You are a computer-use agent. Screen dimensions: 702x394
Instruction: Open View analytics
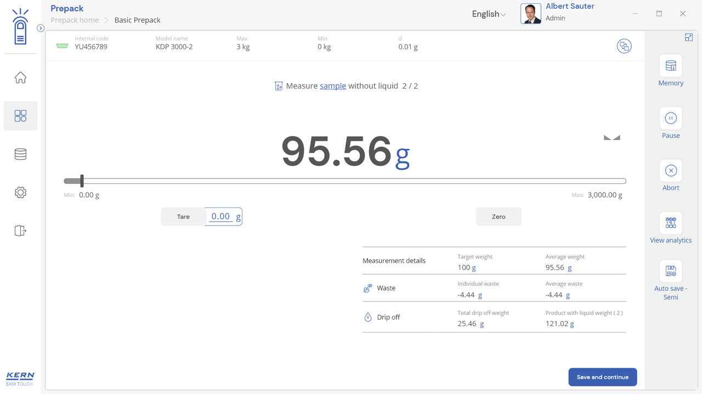point(670,223)
